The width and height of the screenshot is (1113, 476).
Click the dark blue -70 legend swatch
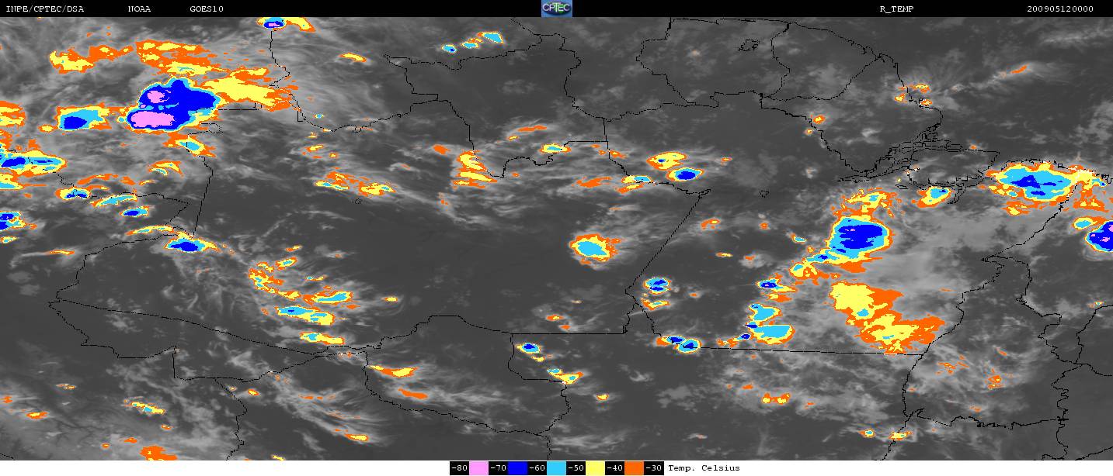[517, 468]
